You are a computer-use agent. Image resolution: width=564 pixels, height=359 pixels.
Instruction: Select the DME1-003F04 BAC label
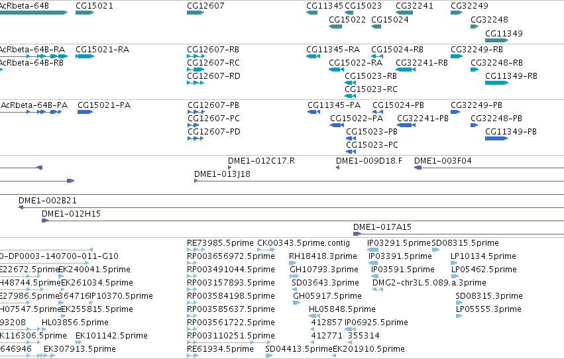coord(443,161)
